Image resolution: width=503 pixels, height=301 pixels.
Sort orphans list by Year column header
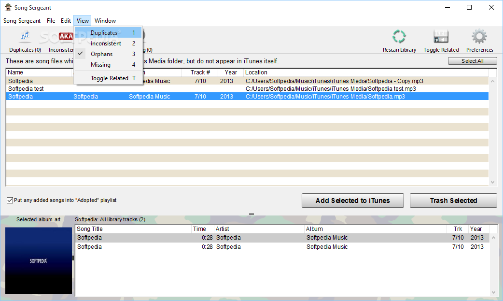coord(231,72)
